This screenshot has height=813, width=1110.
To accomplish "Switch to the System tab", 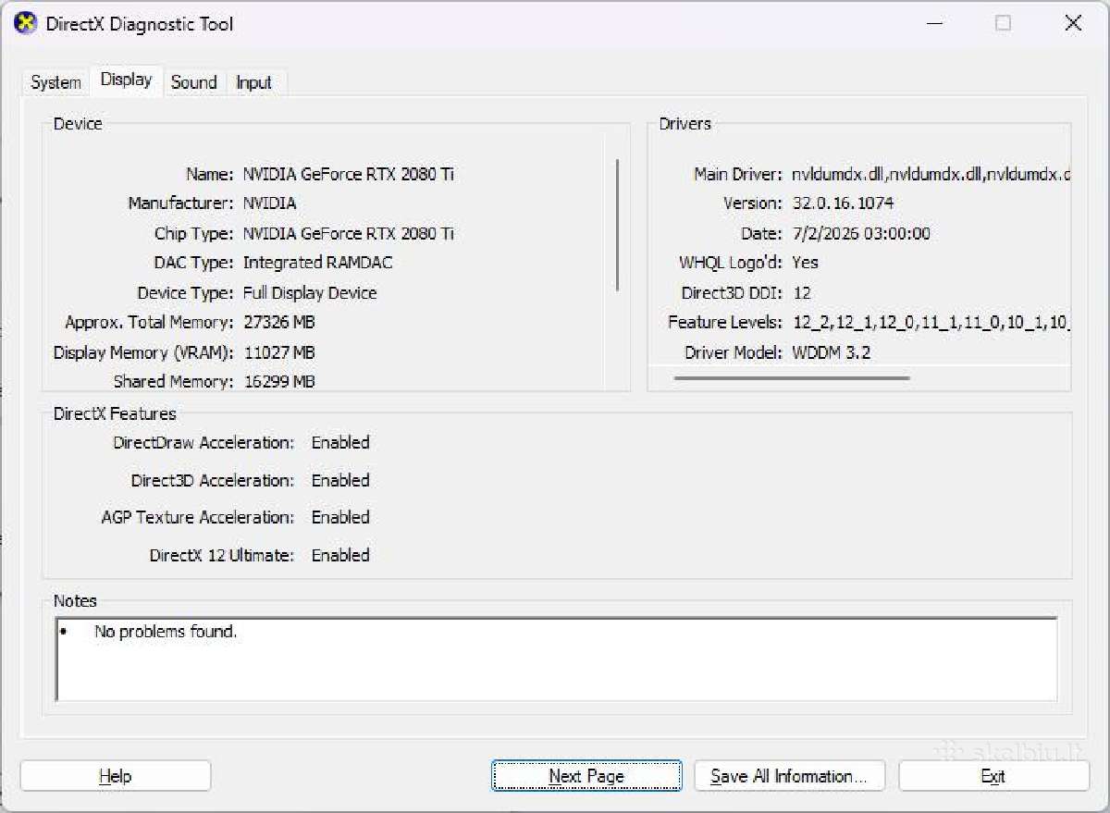I will coord(55,82).
